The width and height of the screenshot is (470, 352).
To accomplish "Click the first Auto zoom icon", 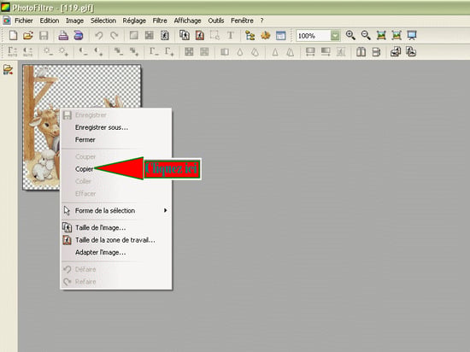I will pos(381,35).
